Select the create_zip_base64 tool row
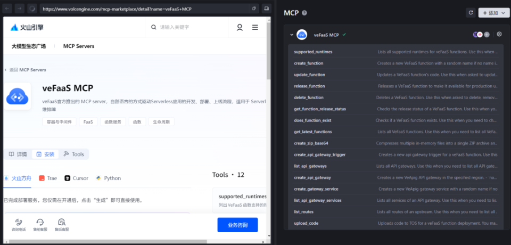This screenshot has height=245, width=511. 395,143
